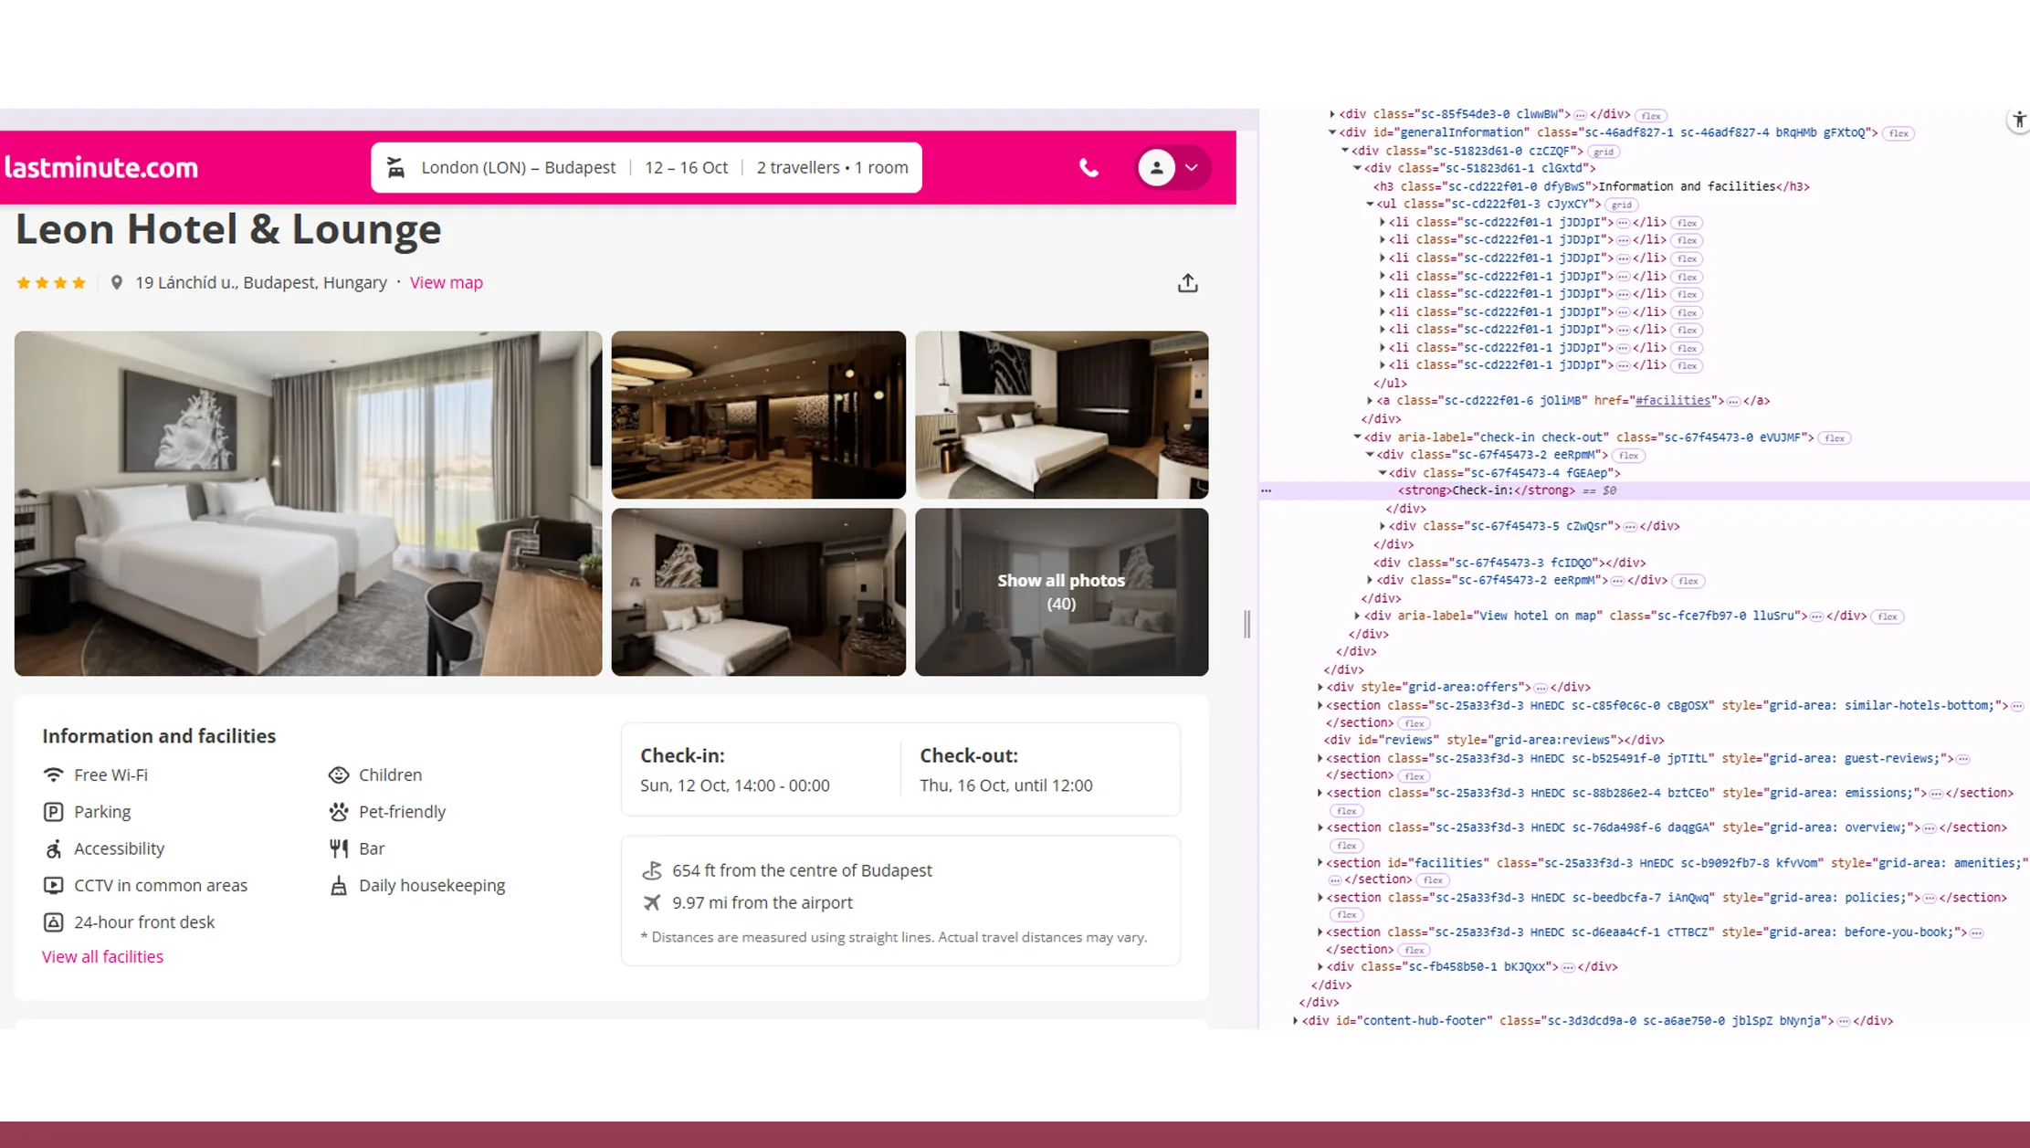This screenshot has height=1148, width=2030.
Task: Click the airplane icon next to airport distance
Action: 651,902
